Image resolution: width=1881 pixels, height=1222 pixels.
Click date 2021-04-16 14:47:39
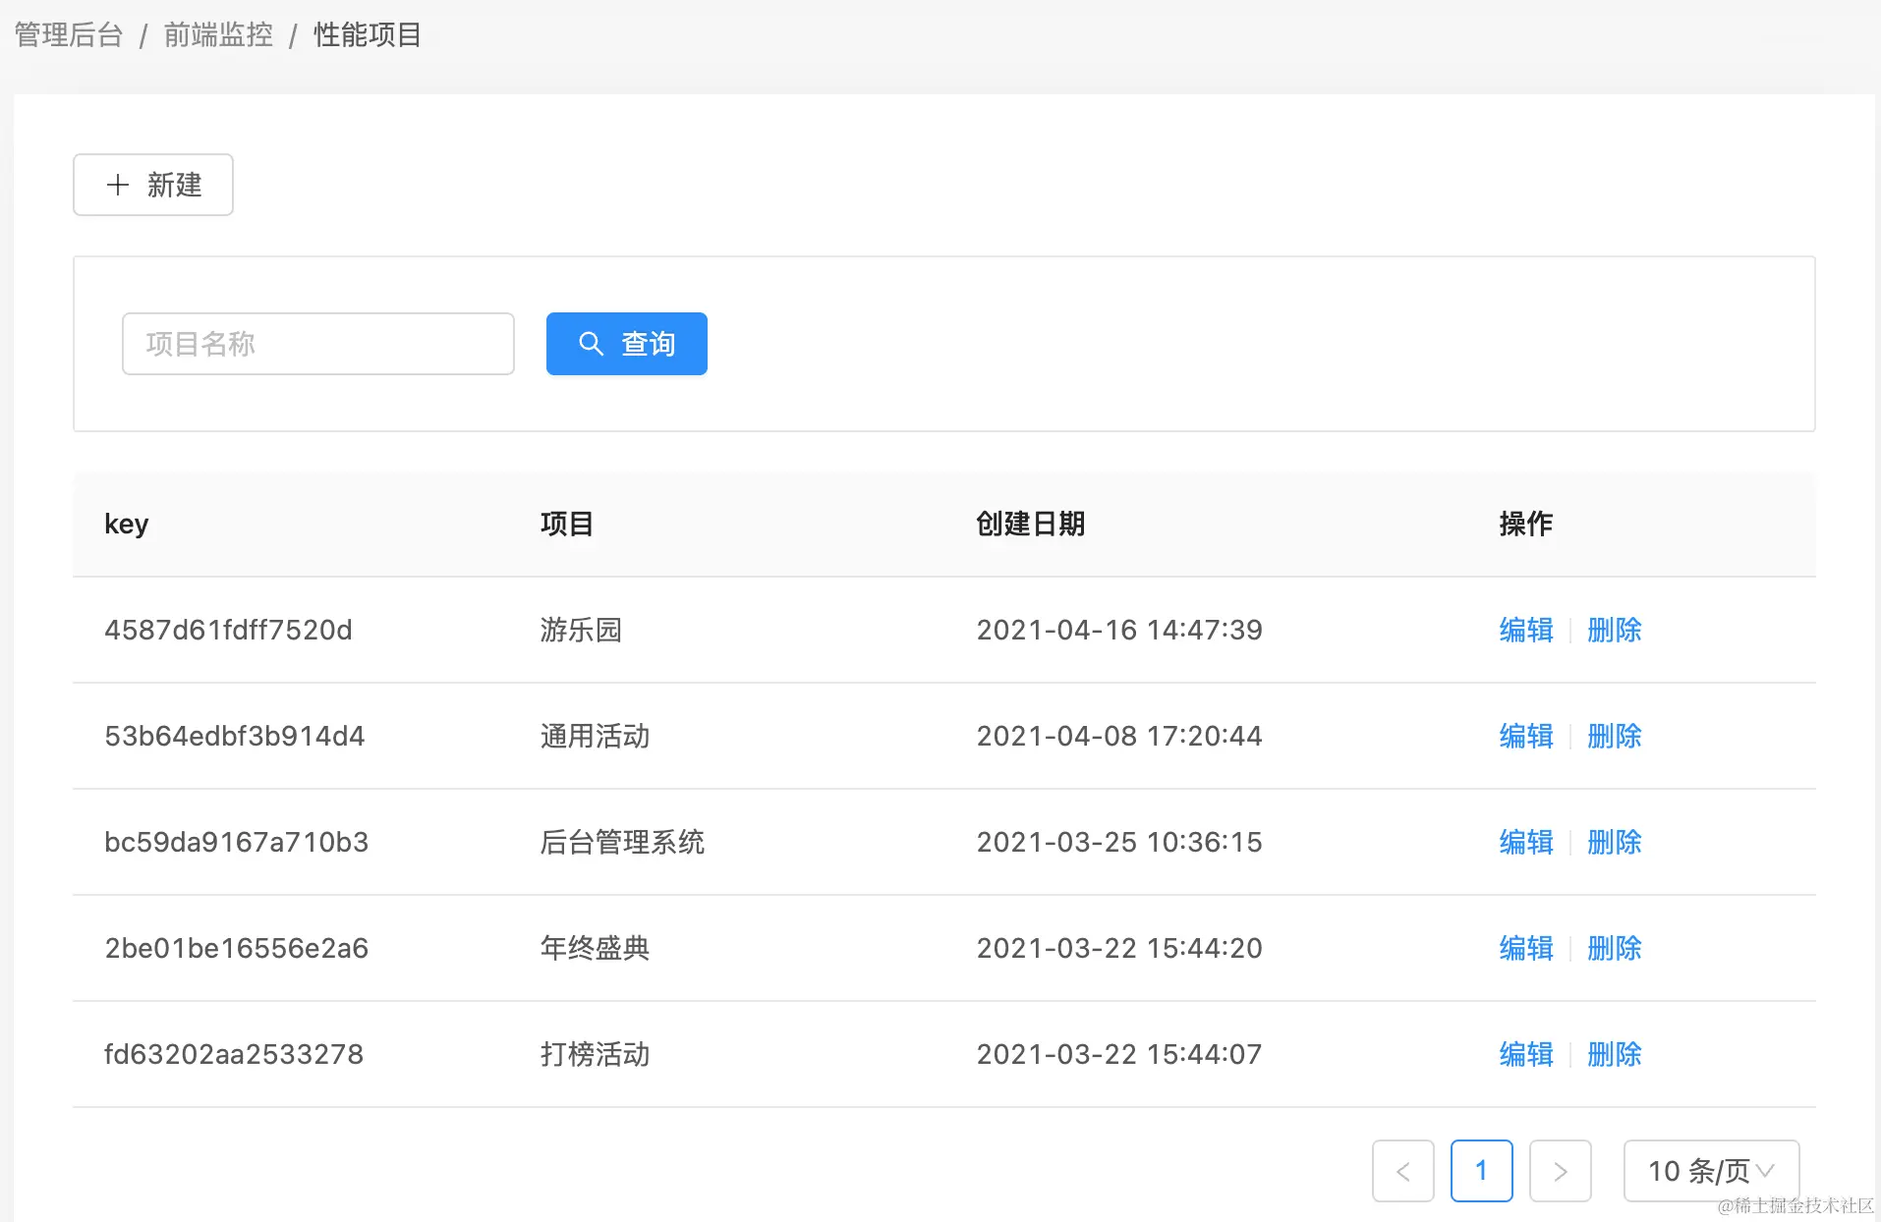click(x=1119, y=630)
